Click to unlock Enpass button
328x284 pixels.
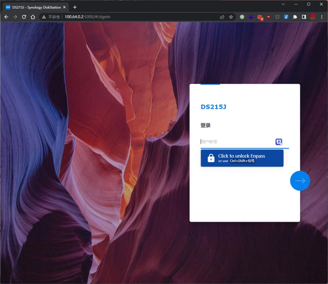click(x=242, y=158)
